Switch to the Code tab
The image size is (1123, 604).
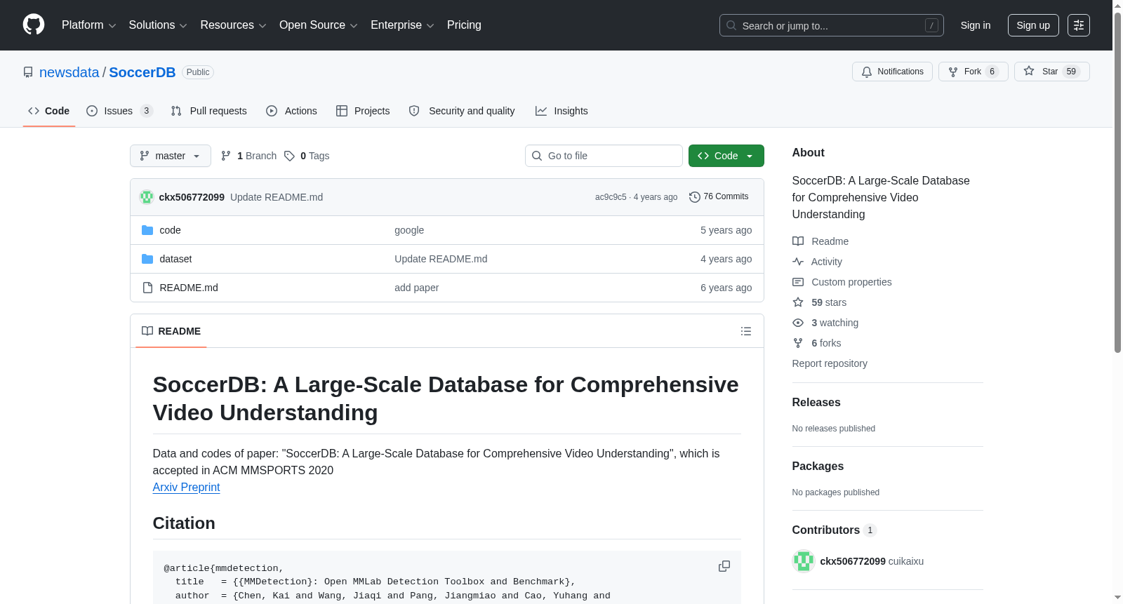[49, 111]
